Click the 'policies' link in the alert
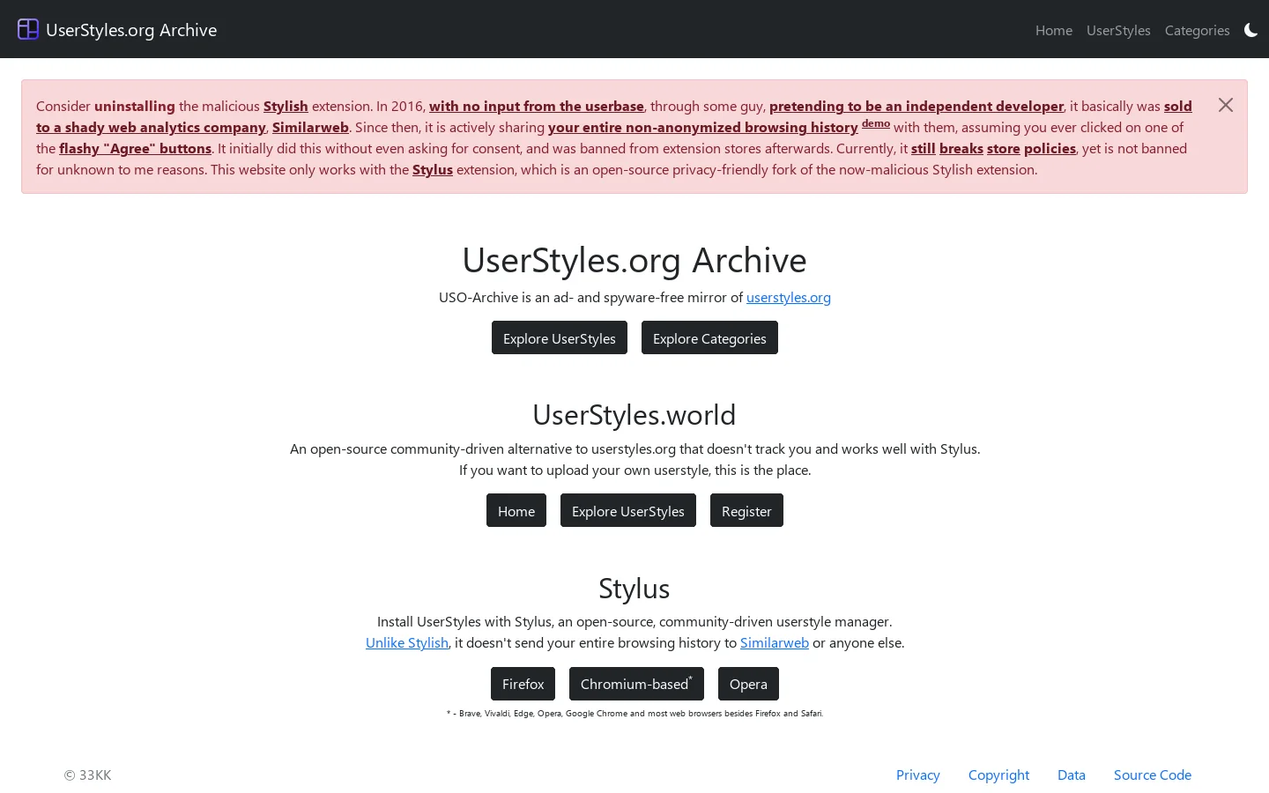This screenshot has height=793, width=1269. tap(1050, 149)
